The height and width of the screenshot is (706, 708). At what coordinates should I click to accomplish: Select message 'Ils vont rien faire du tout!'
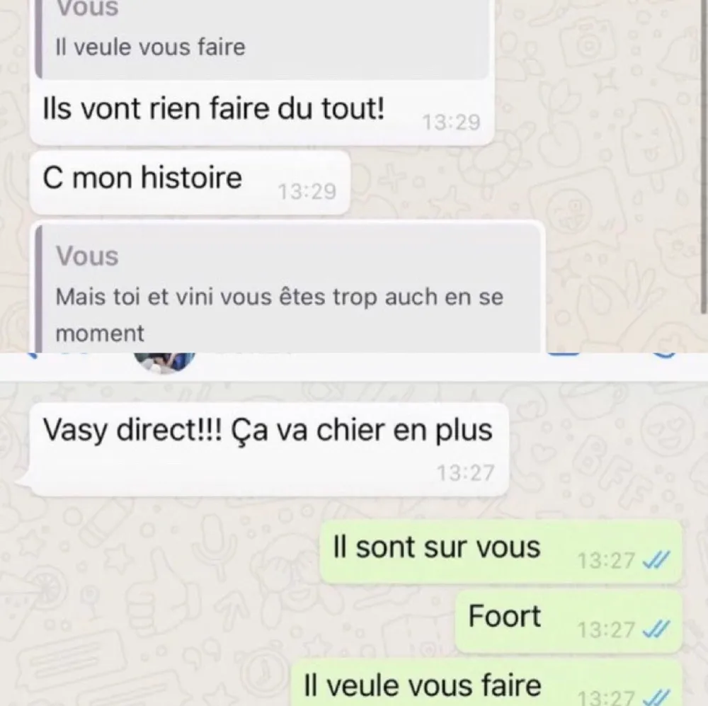pos(263,72)
